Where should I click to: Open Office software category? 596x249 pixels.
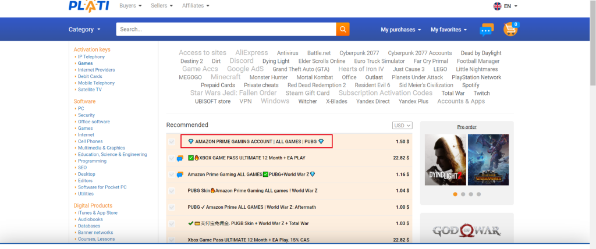click(x=94, y=122)
